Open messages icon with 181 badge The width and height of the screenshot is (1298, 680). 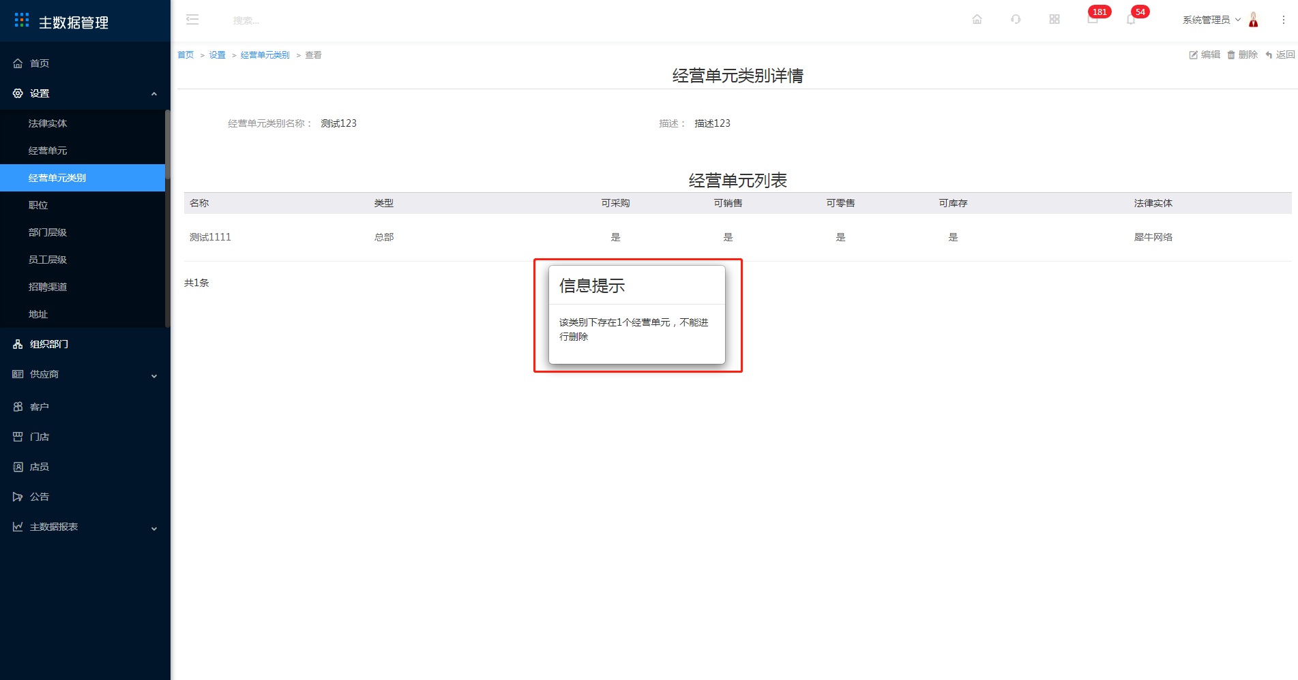1093,19
